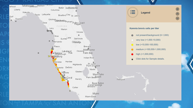This screenshot has width=193, height=108.
Task: Click the Glades county label
Action: pyautogui.click(x=79, y=72)
